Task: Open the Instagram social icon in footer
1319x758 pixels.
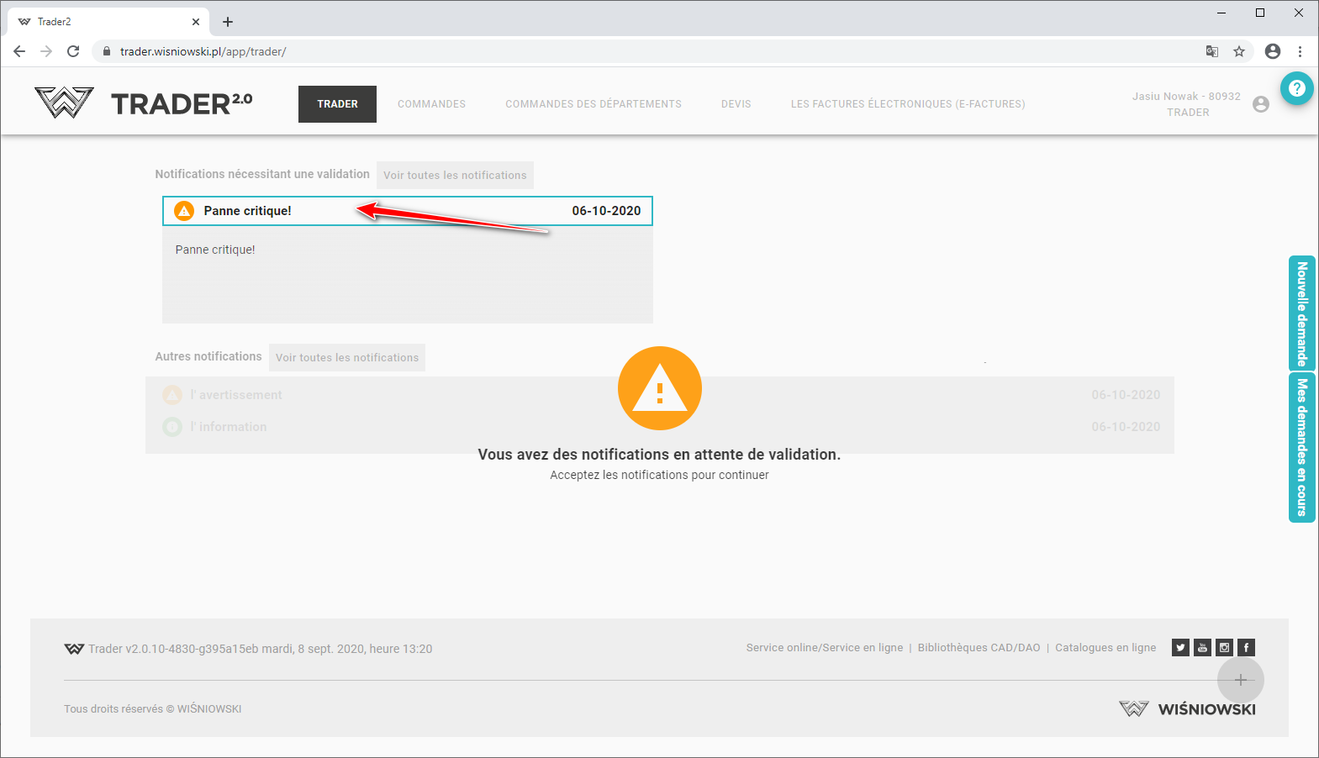Action: (x=1224, y=647)
